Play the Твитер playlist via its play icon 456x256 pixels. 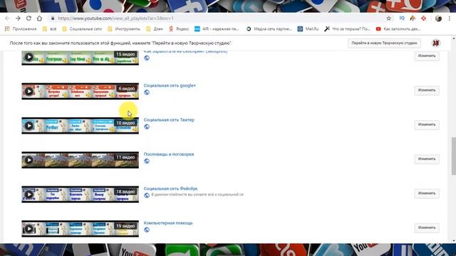tap(28, 125)
